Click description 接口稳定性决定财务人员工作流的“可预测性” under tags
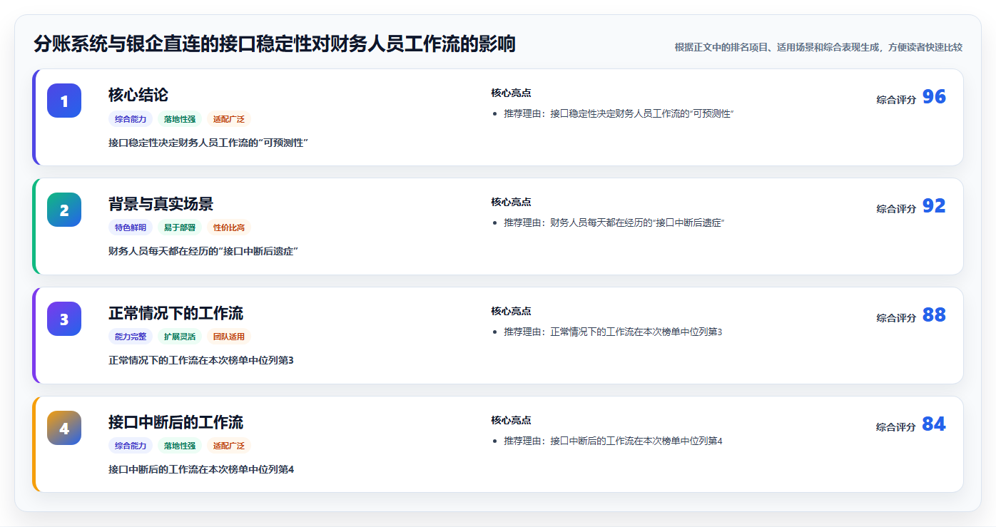Image resolution: width=996 pixels, height=527 pixels. 208,143
